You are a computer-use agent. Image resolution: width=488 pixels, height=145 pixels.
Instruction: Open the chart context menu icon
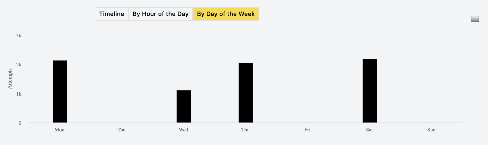point(475,19)
